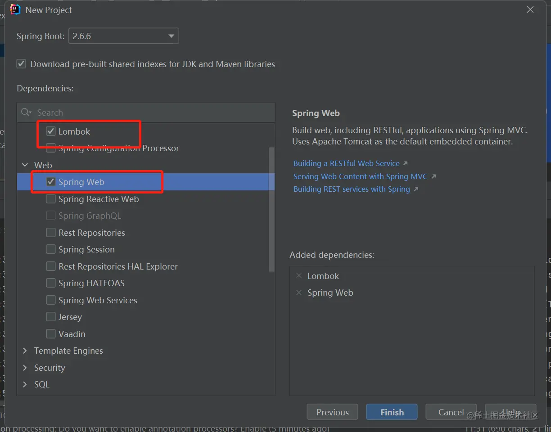Click the Spring Web description heading
The height and width of the screenshot is (432, 551).
tap(316, 113)
